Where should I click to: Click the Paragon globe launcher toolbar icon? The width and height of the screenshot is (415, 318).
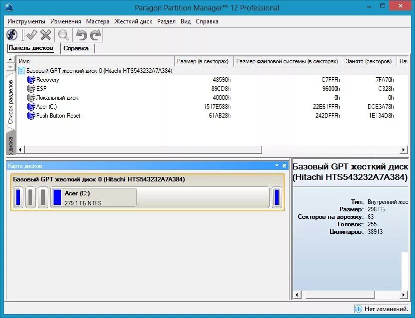(12, 35)
